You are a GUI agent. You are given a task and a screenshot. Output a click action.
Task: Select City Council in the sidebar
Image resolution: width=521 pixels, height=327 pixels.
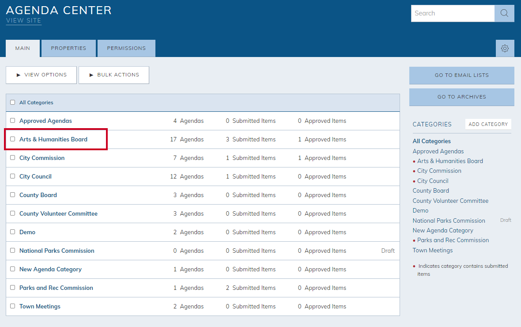(x=433, y=181)
